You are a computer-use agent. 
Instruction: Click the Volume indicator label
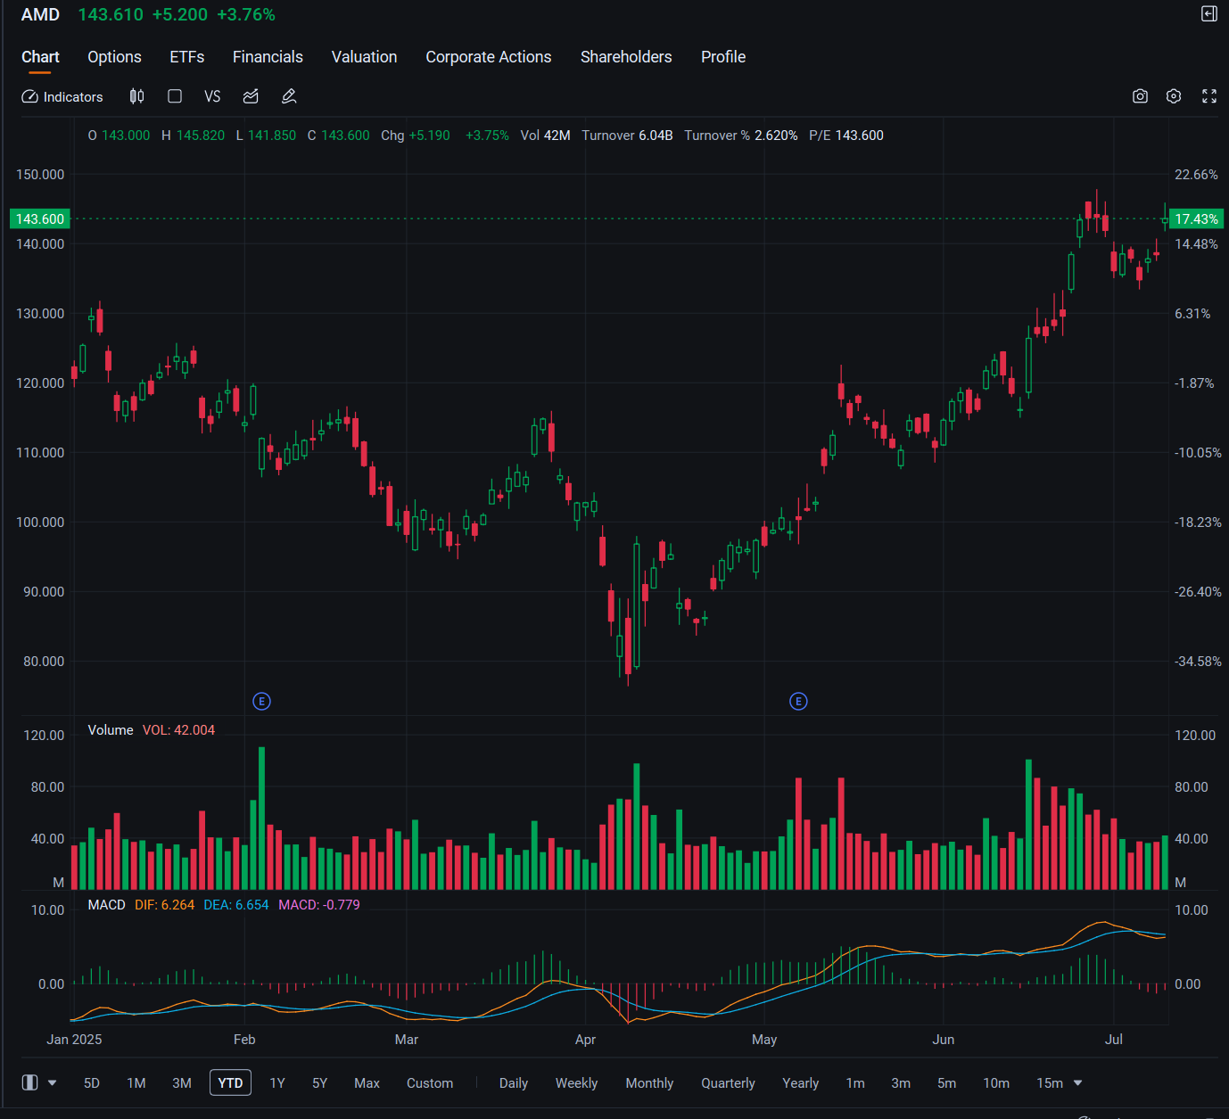[111, 730]
